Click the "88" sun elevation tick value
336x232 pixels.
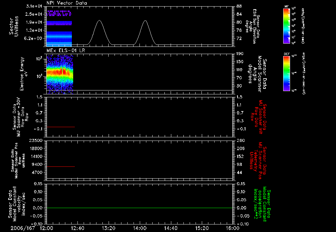[x=239, y=6]
